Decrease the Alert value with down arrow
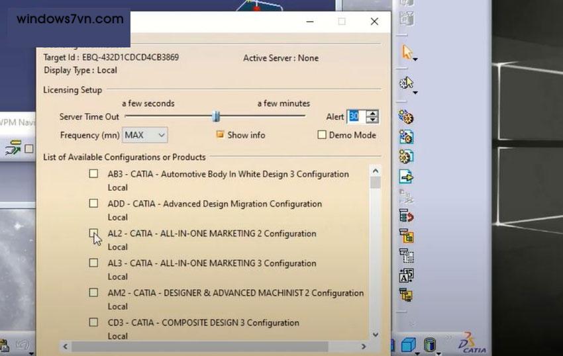563x356 pixels. (373, 120)
